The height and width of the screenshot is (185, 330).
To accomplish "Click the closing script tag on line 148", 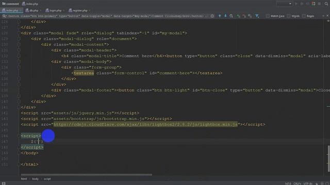I will point(32,147).
